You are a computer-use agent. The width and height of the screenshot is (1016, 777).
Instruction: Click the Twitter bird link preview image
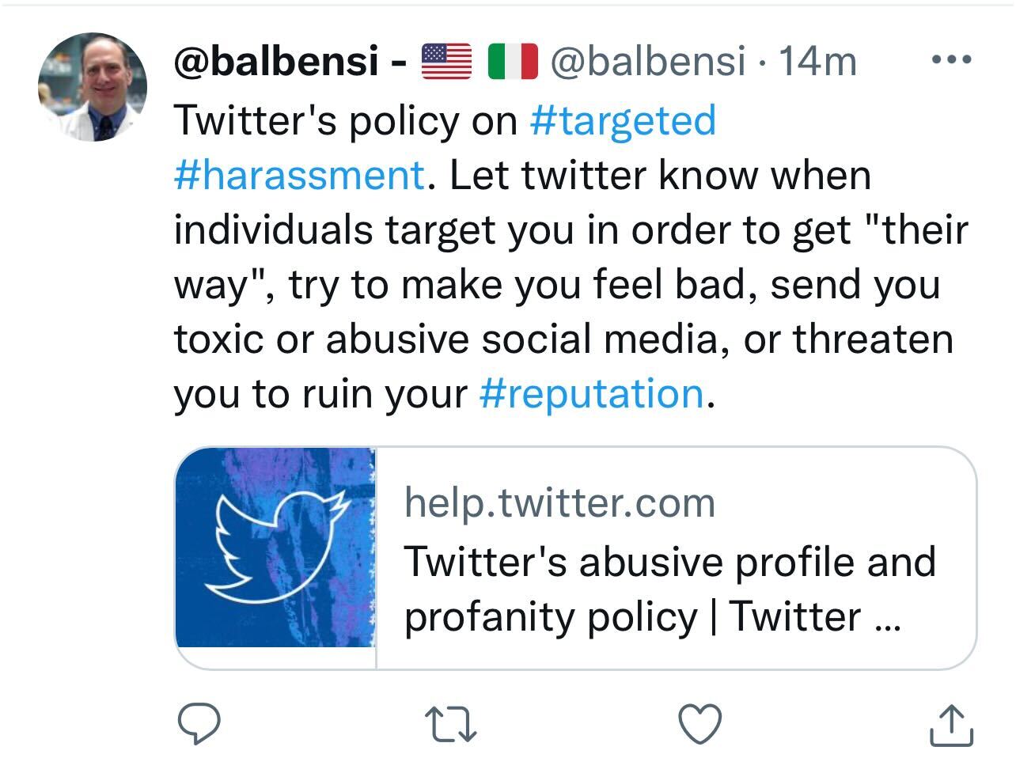(275, 548)
